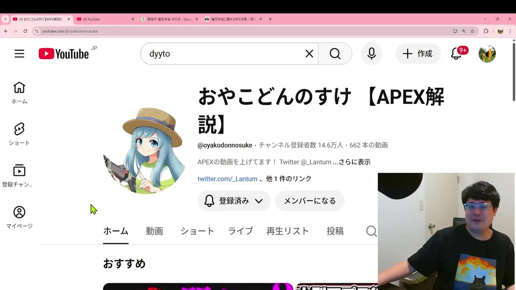This screenshot has width=516, height=290.
Task: Open browser extensions puzzle icon
Action: (486, 31)
